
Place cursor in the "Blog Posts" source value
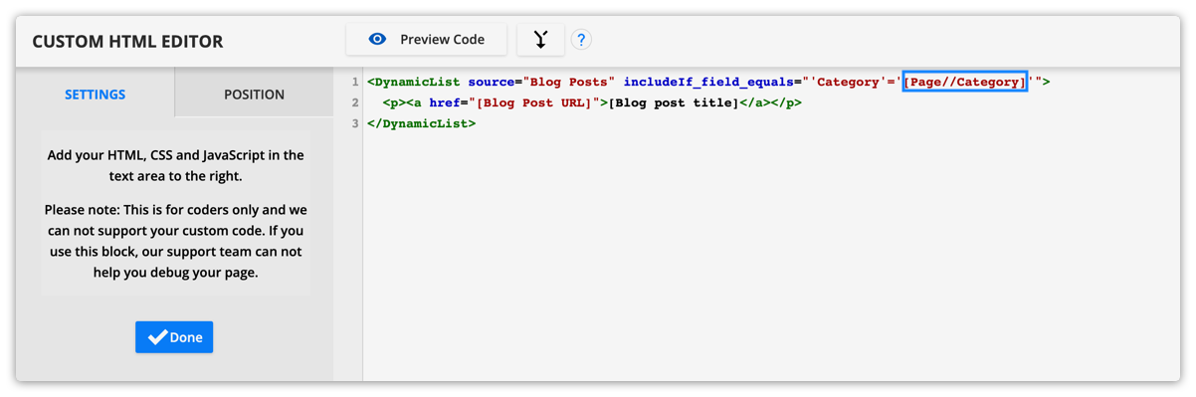tap(565, 82)
